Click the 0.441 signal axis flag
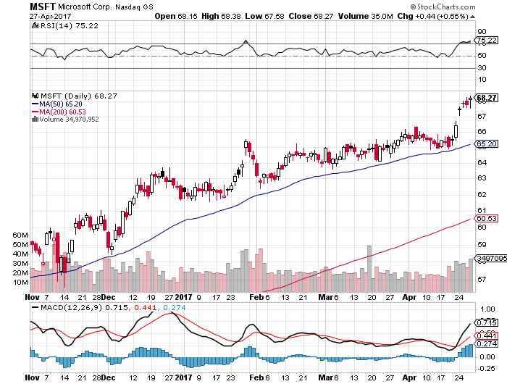This screenshot has width=507, height=384. [x=486, y=335]
